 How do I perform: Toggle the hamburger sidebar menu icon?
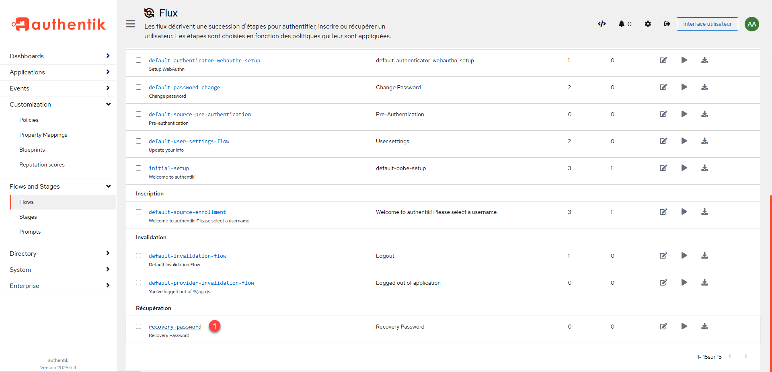[130, 24]
